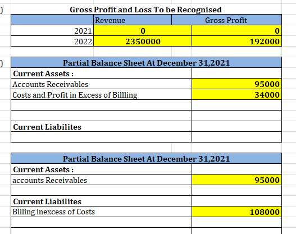Click 'Costs and Profit in Excess of Billling'

[75, 95]
